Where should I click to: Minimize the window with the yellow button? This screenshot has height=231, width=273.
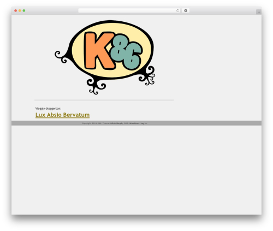click(20, 10)
